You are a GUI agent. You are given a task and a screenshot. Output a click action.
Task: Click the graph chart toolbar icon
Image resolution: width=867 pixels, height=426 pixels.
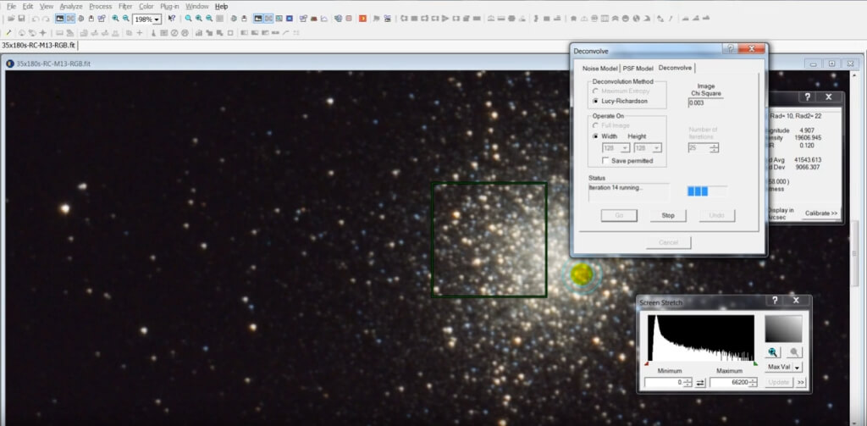click(323, 19)
